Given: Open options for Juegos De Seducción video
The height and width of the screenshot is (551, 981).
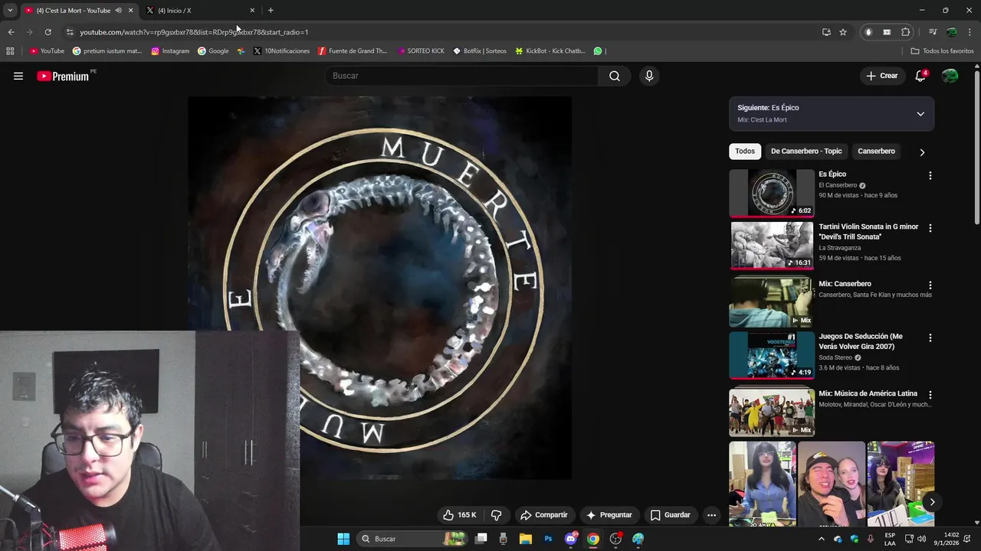Looking at the screenshot, I should click(930, 337).
